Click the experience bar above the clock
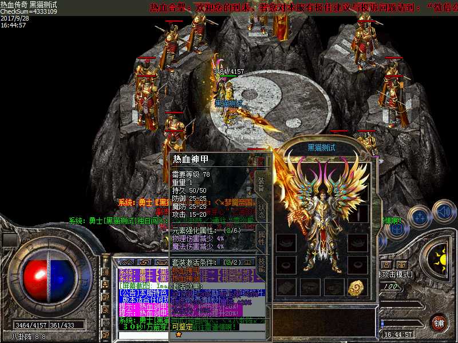Image resolution: width=458 pixels, height=343 pixels. coord(403,324)
